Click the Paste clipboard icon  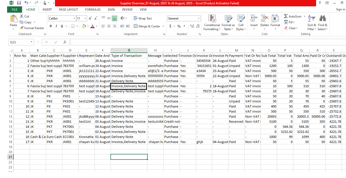point(13,19)
